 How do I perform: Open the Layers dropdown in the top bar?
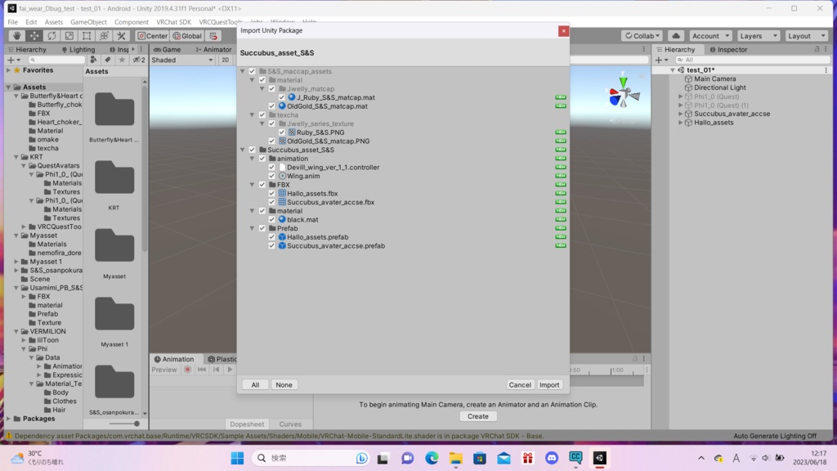click(758, 35)
